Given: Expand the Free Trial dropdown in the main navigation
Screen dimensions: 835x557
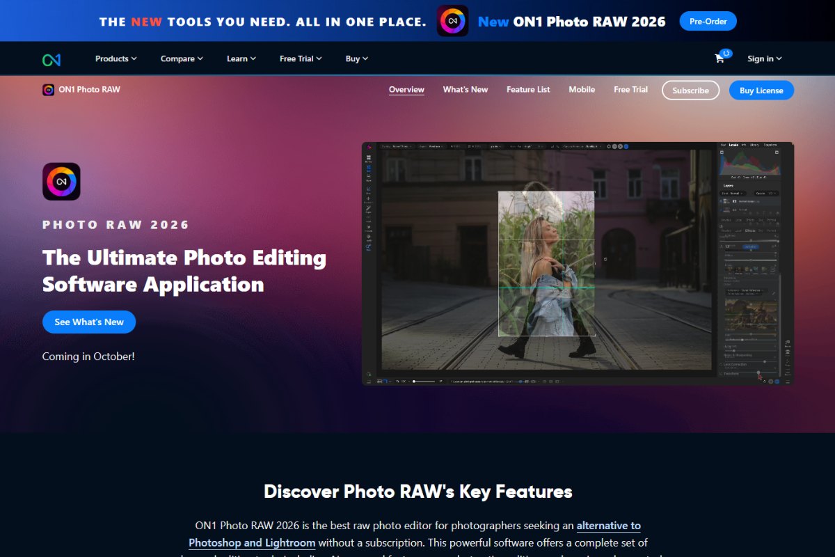Looking at the screenshot, I should (x=299, y=58).
